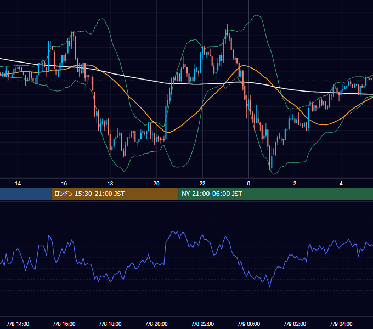
Task: Click the 4 hour axis label
Action: click(x=341, y=184)
